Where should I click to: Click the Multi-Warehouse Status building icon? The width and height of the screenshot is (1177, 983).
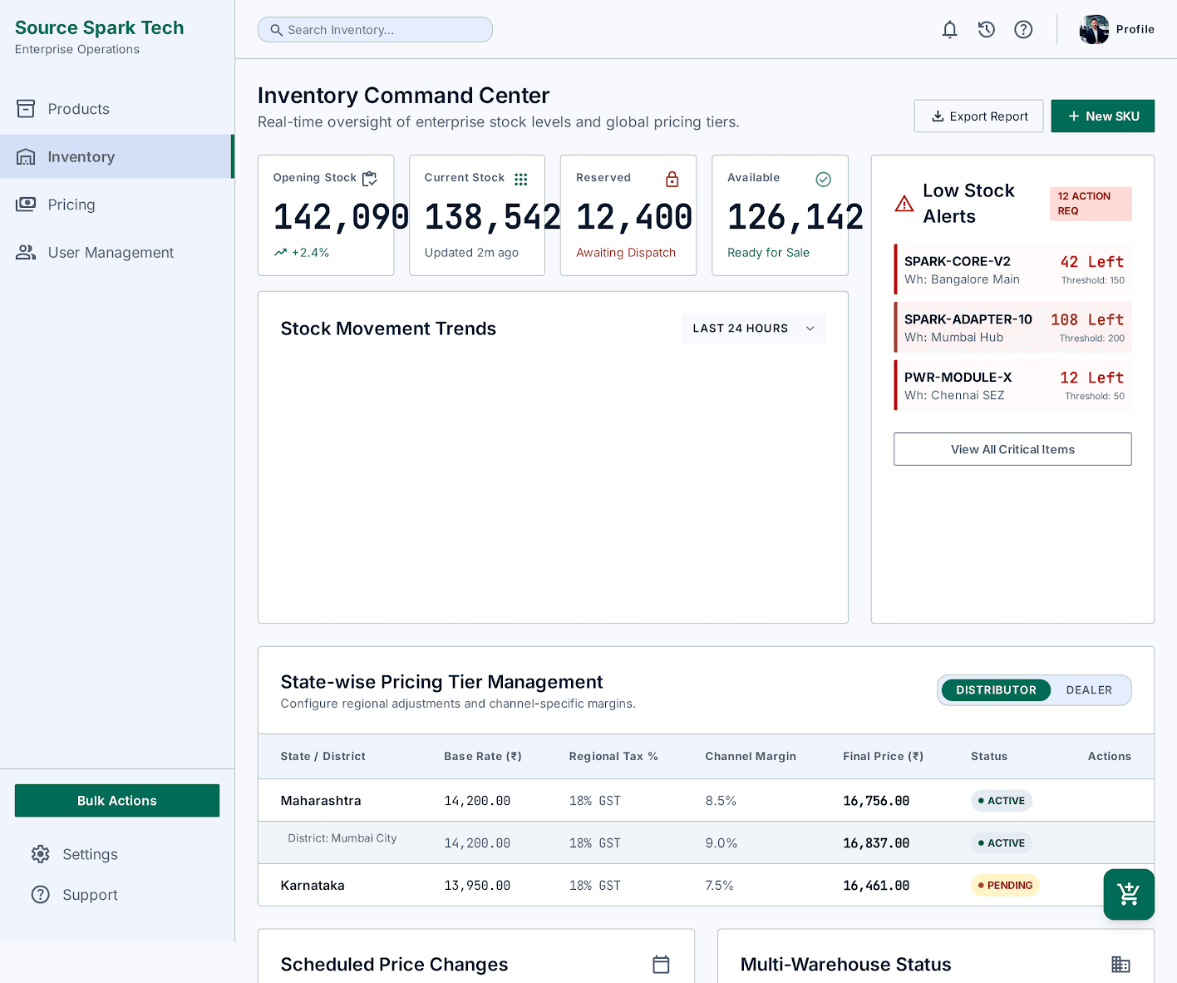[x=1120, y=964]
